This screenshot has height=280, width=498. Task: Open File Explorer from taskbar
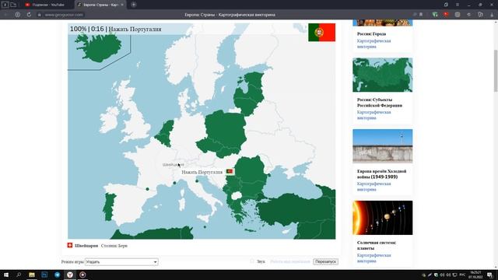(x=32, y=275)
